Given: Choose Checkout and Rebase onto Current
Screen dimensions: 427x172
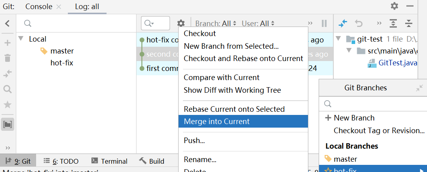Looking at the screenshot, I should (x=243, y=58).
